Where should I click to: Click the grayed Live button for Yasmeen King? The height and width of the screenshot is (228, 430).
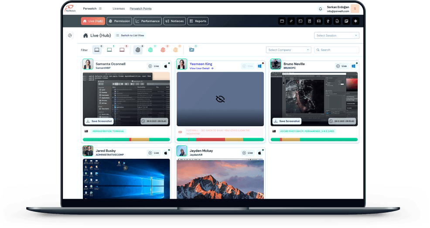tap(248, 66)
